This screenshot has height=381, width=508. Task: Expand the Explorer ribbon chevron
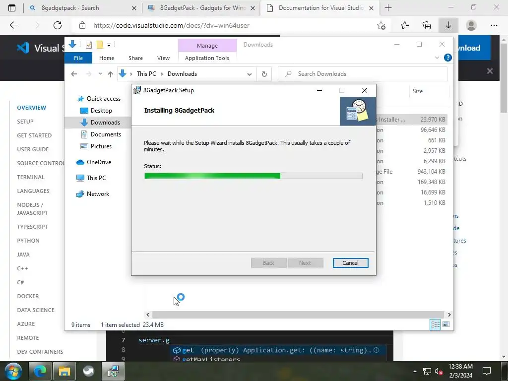point(437,58)
